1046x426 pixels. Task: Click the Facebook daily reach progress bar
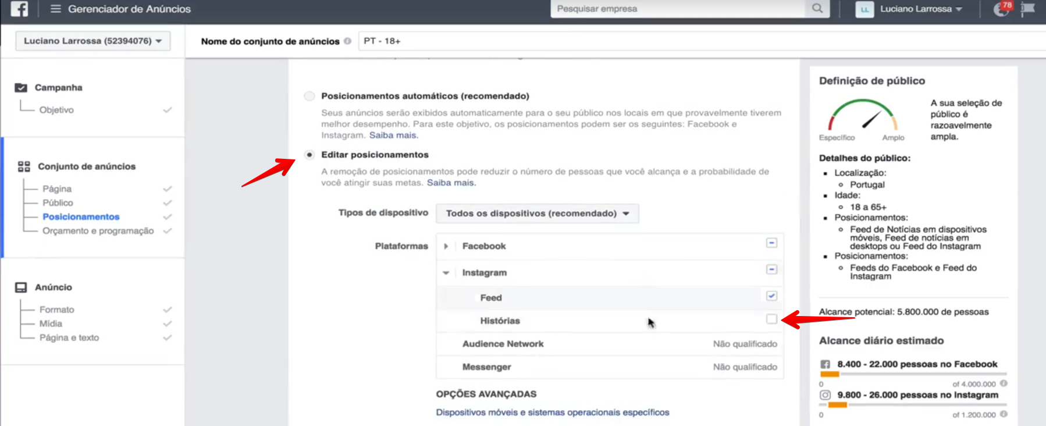point(913,374)
